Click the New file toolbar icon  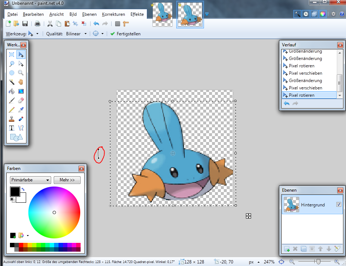click(8, 24)
